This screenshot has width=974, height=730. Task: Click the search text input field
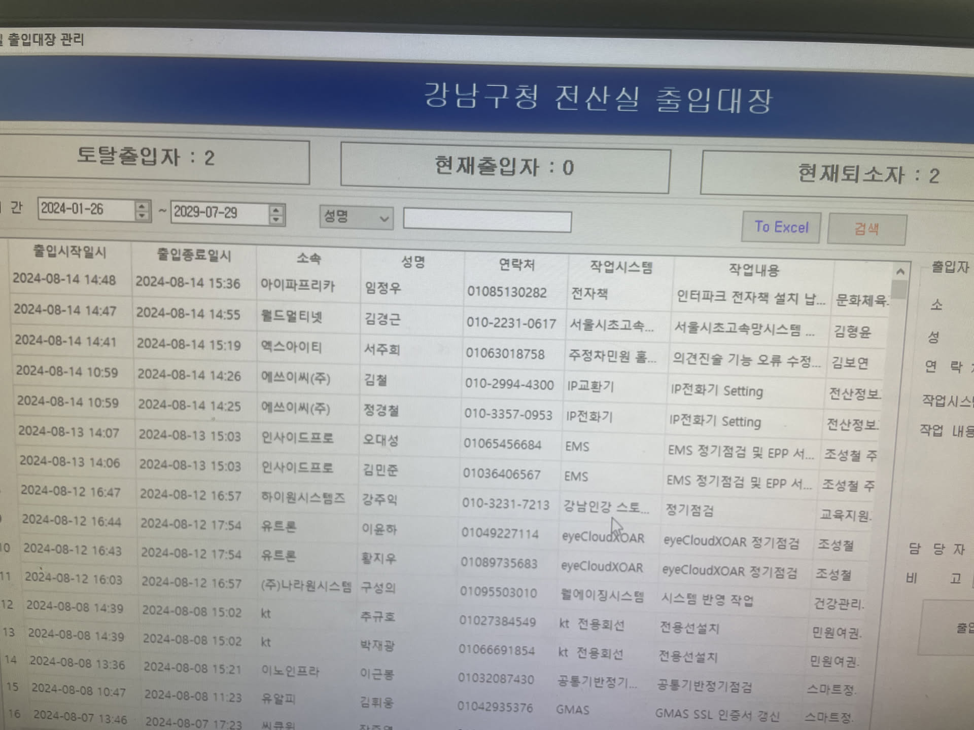click(487, 221)
